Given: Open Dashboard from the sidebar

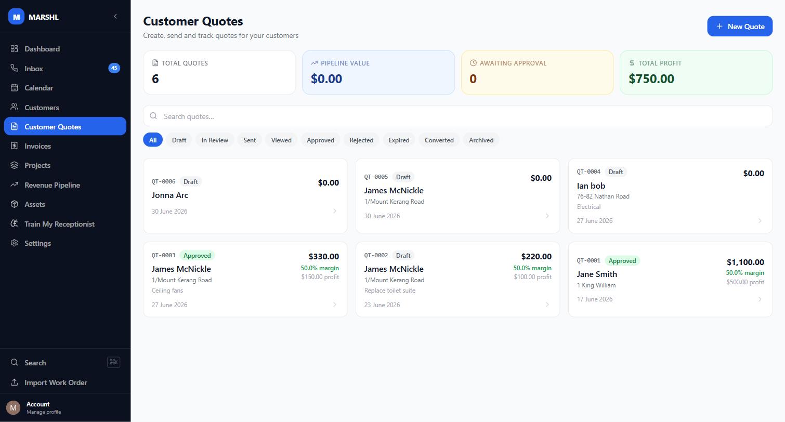Looking at the screenshot, I should 65,49.
